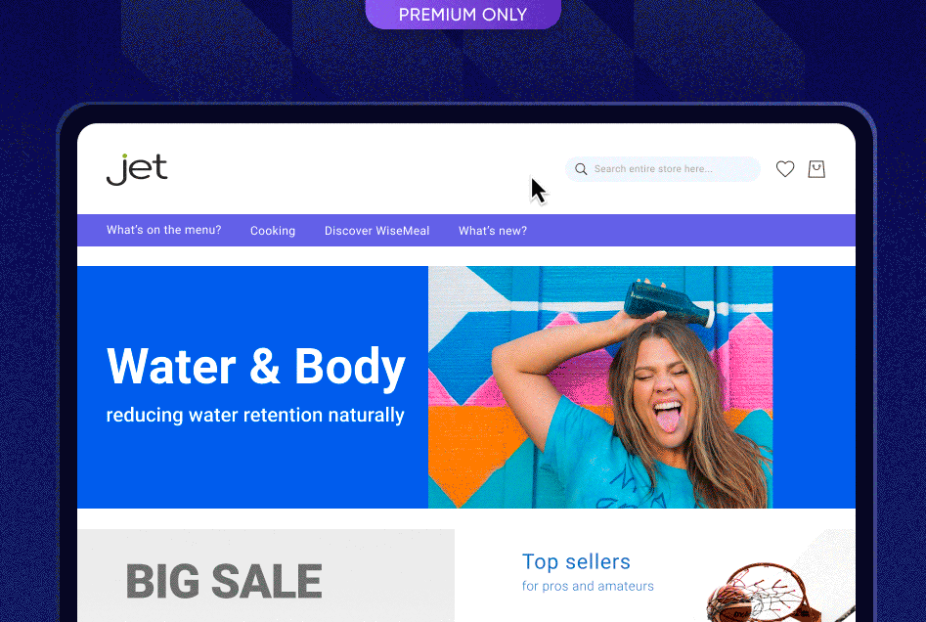Open the banner photo of woman with bottle
The height and width of the screenshot is (622, 926).
coord(600,387)
